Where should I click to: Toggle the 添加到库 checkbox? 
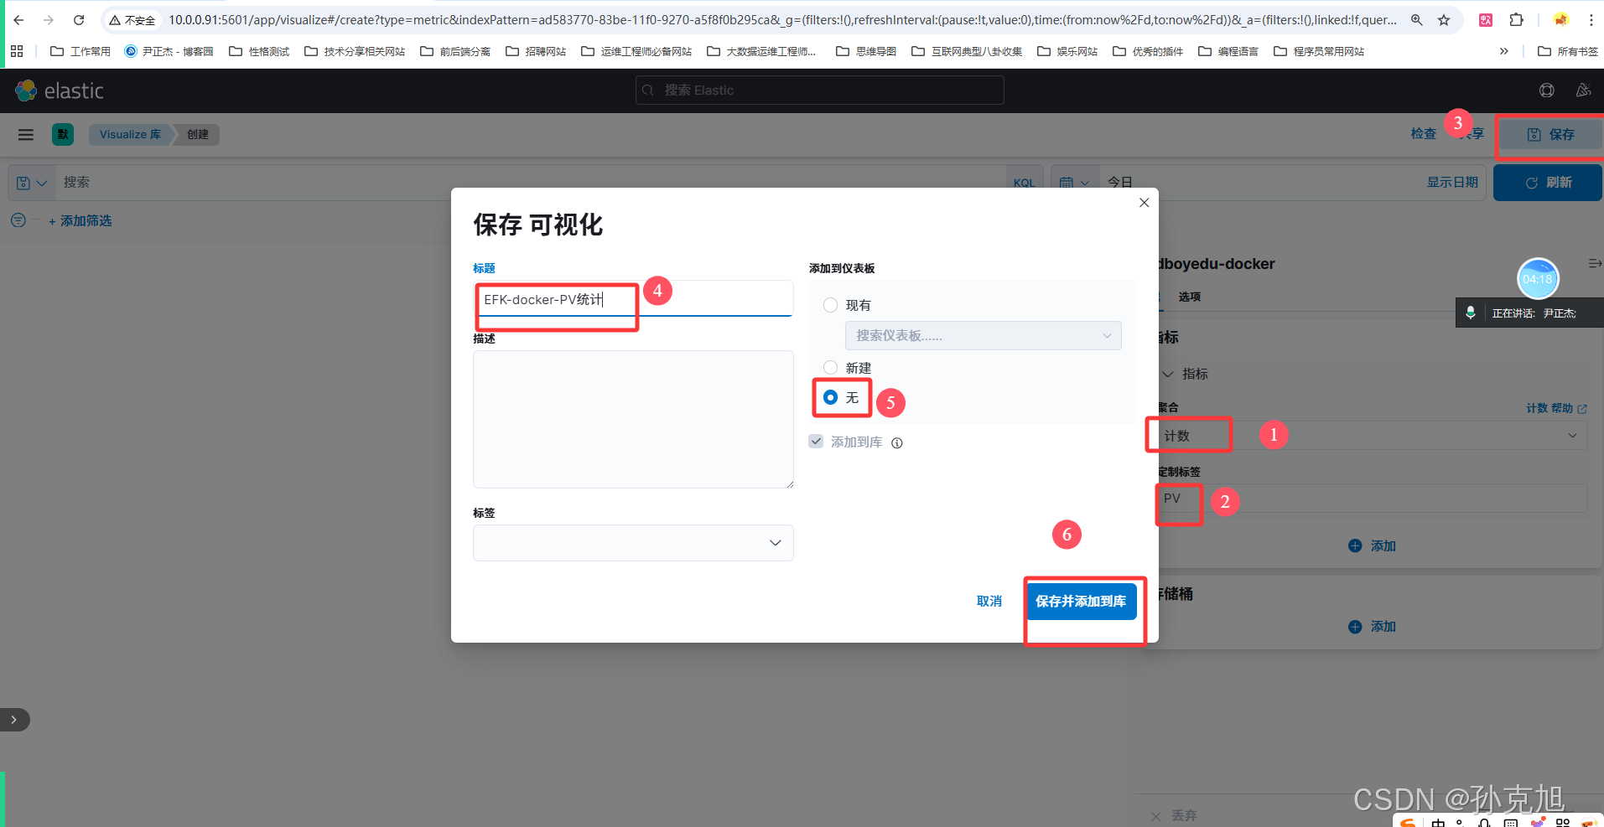pos(816,442)
